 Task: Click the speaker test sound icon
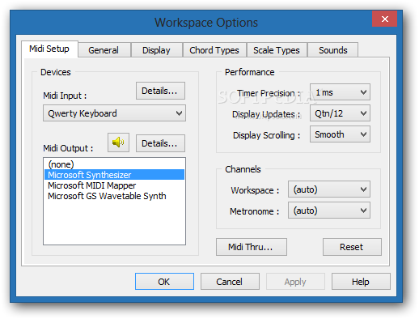tap(118, 142)
